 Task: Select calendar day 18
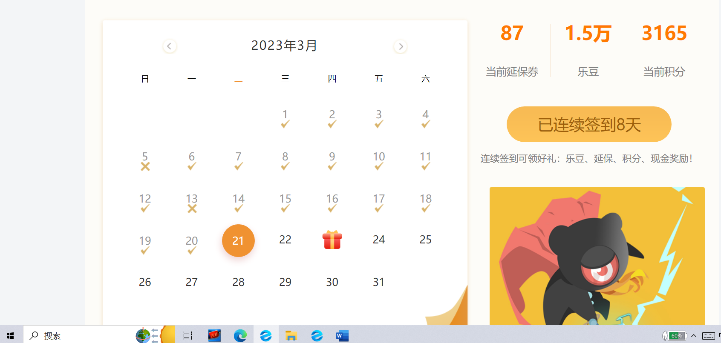(x=425, y=203)
